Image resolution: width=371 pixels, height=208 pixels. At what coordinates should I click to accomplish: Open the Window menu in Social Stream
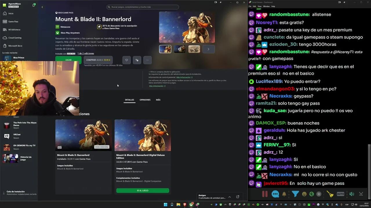point(266,6)
